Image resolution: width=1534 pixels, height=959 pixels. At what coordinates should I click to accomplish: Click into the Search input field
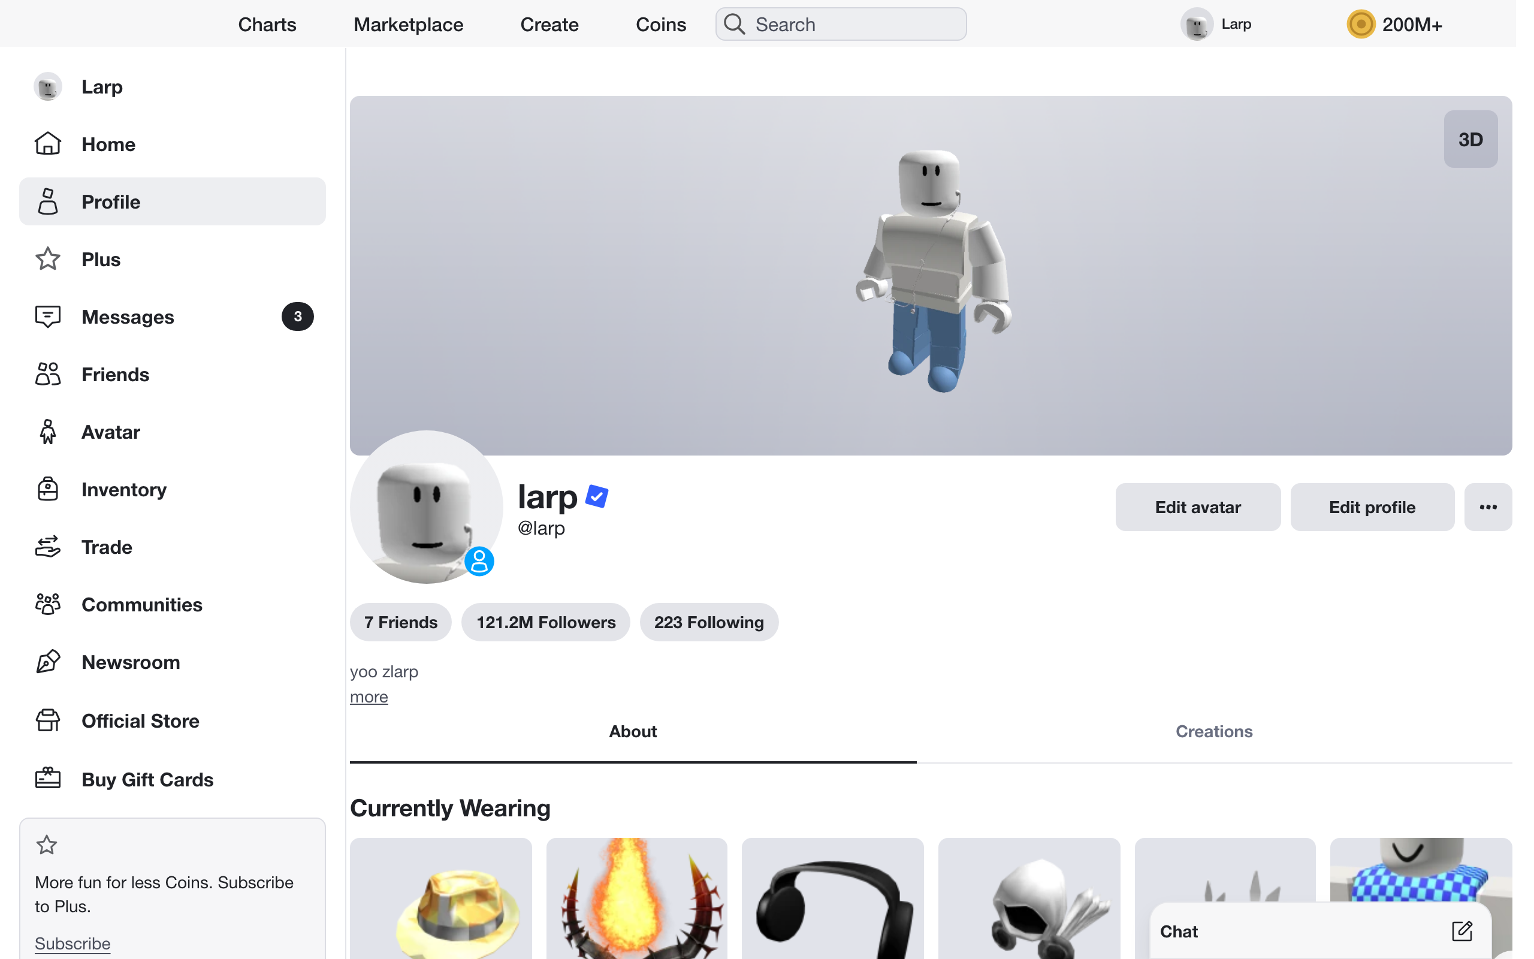(841, 24)
